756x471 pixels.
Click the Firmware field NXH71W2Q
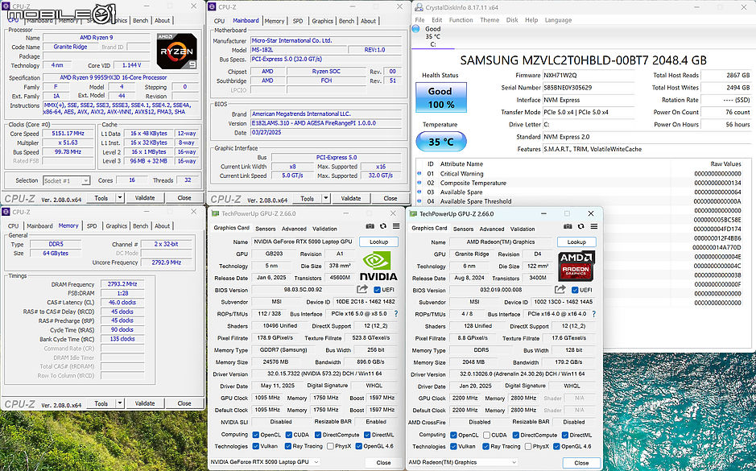click(x=588, y=75)
